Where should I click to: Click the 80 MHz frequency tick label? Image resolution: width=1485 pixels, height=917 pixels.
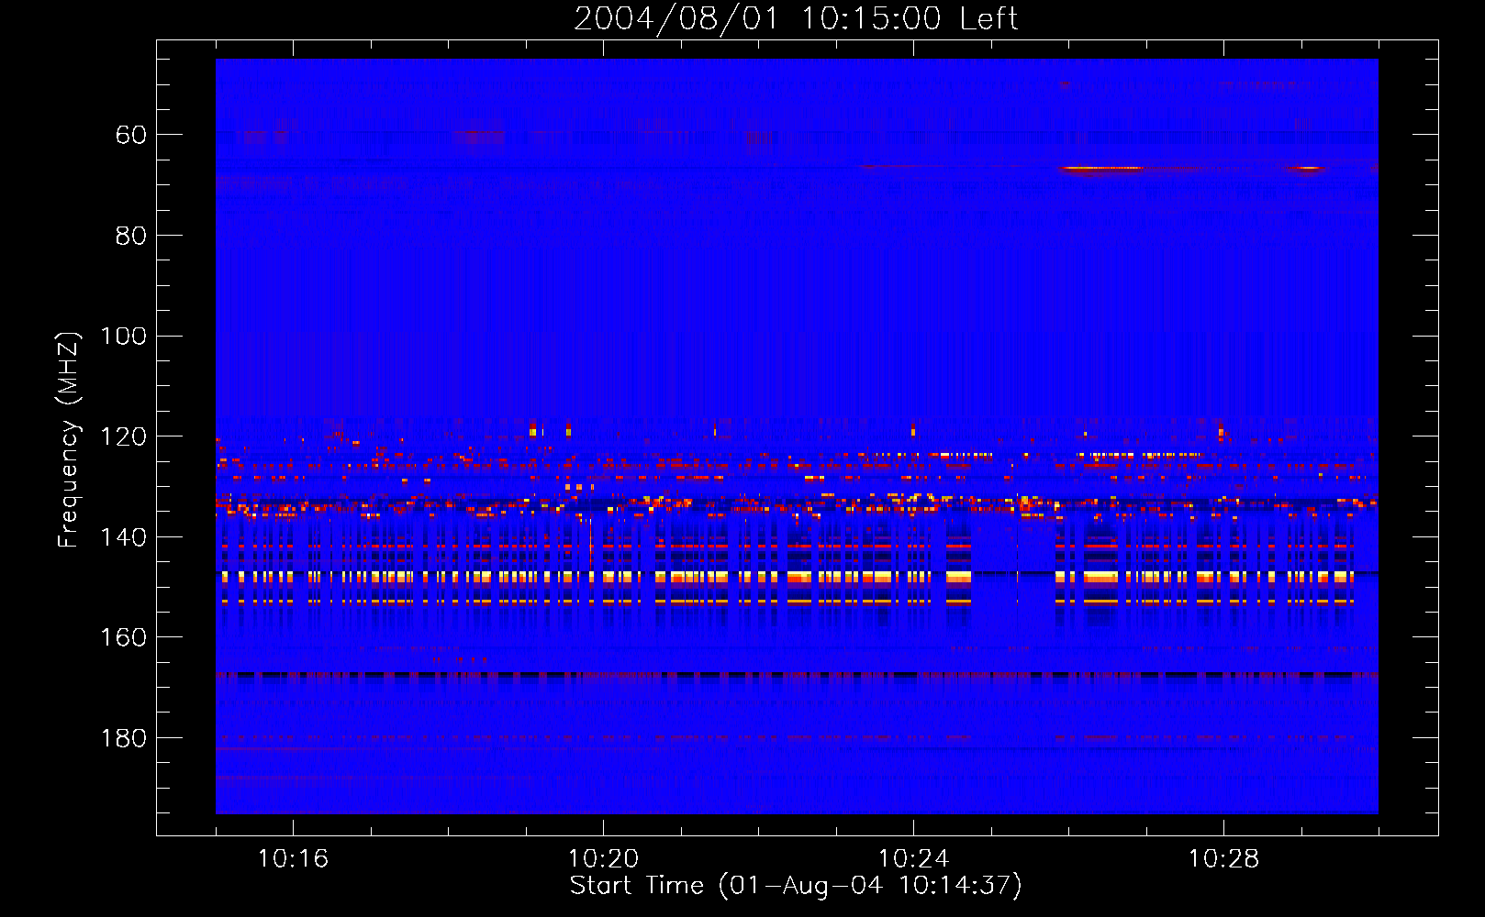pyautogui.click(x=131, y=236)
